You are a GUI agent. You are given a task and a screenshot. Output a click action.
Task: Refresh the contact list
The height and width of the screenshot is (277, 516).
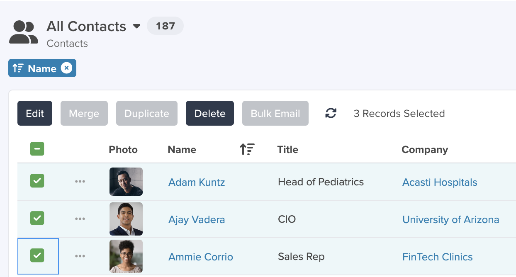pyautogui.click(x=331, y=113)
